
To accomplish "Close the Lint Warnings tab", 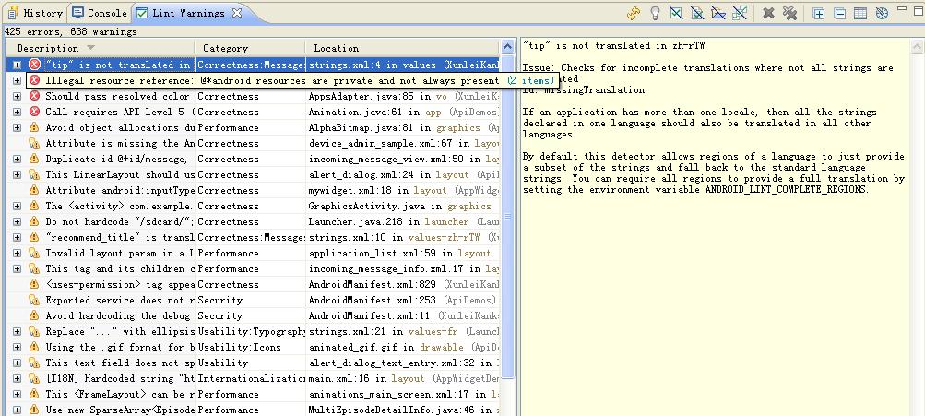I will tap(237, 12).
